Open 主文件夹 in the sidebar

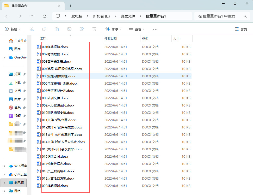coord(17,41)
